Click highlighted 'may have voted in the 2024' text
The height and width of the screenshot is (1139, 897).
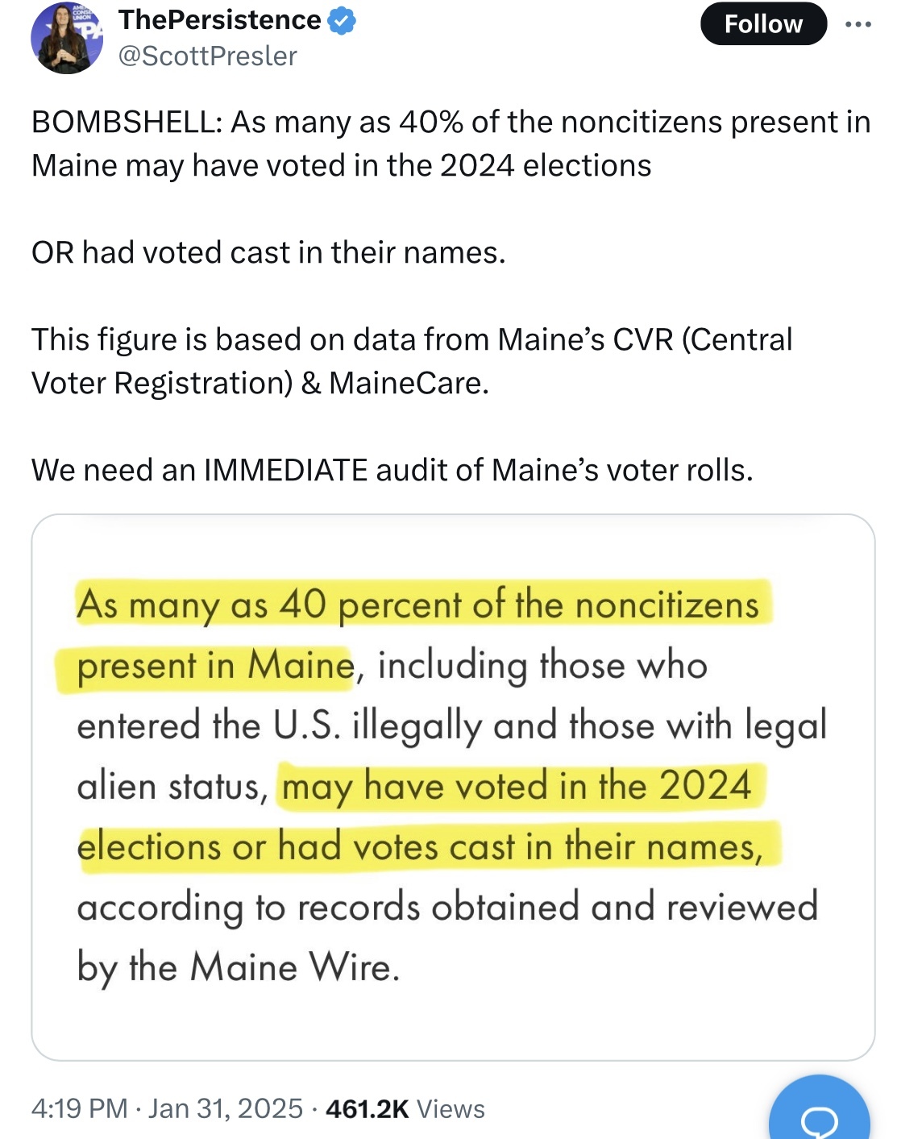(517, 785)
